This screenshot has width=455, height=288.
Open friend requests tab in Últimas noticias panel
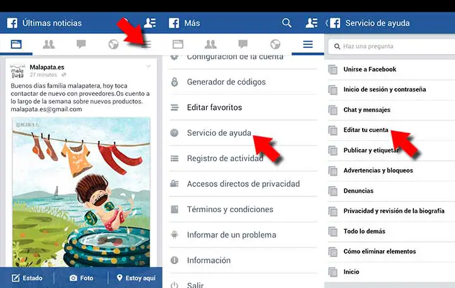[49, 44]
